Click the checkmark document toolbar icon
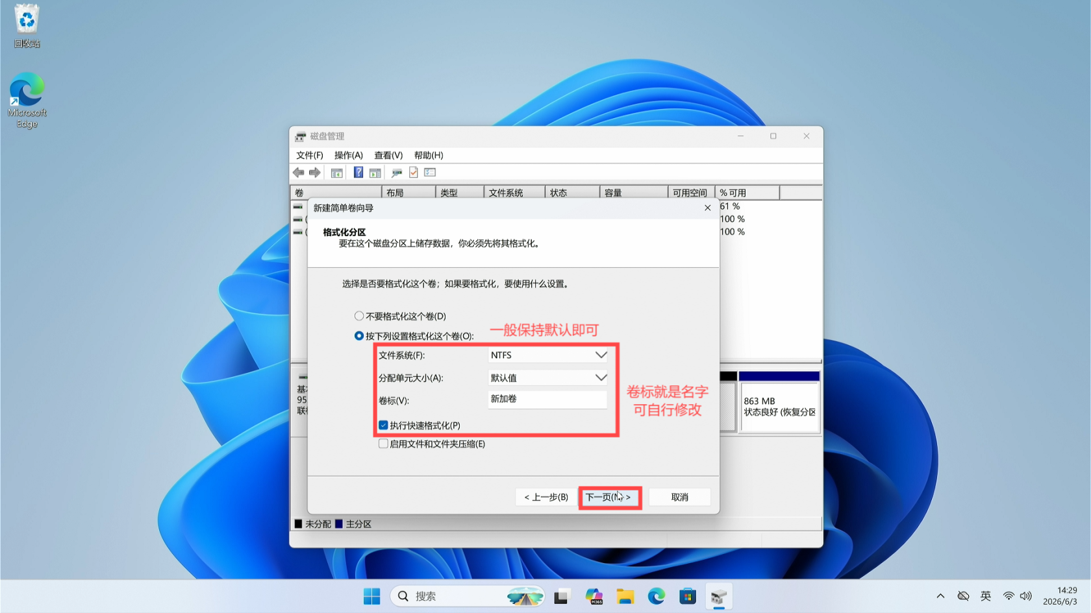The width and height of the screenshot is (1091, 613). point(414,172)
